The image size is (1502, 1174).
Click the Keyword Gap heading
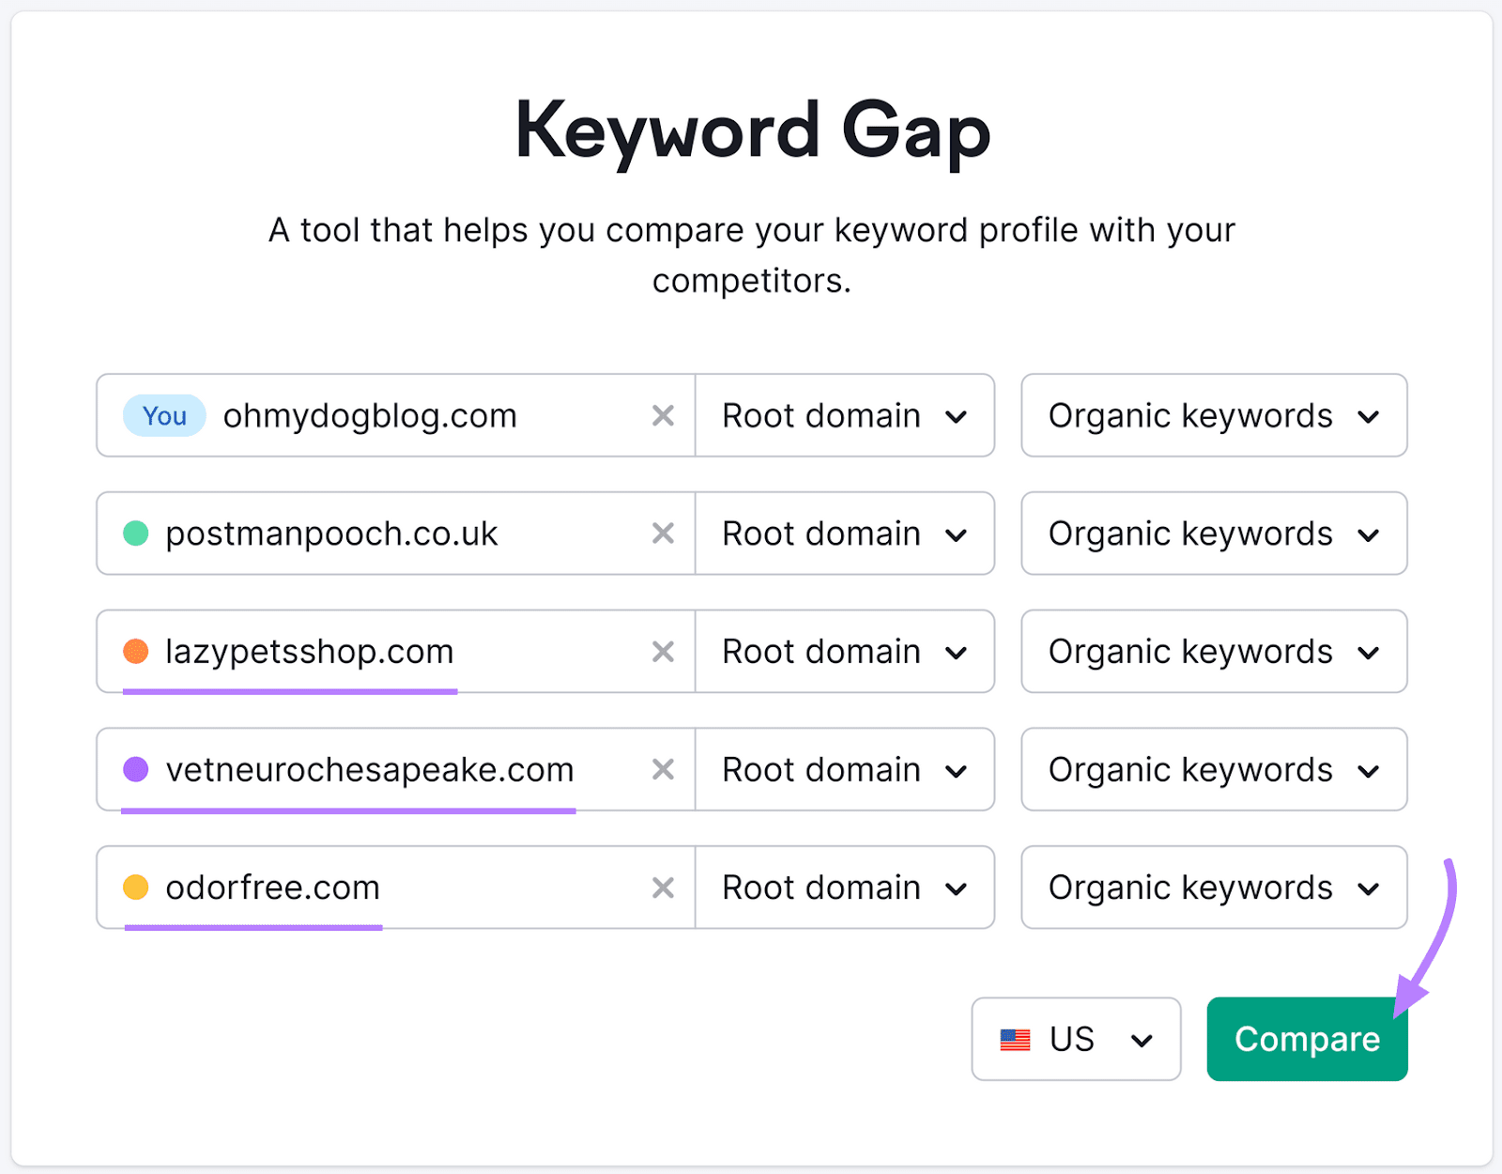(750, 131)
